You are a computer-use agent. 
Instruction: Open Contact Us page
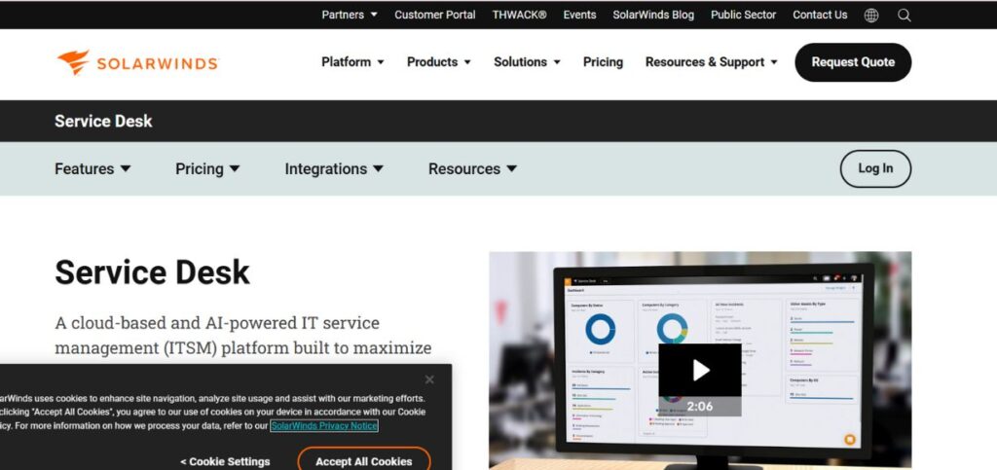820,15
